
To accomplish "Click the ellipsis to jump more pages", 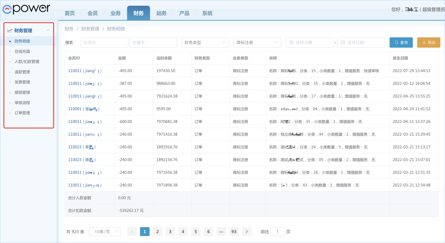I will [x=221, y=231].
